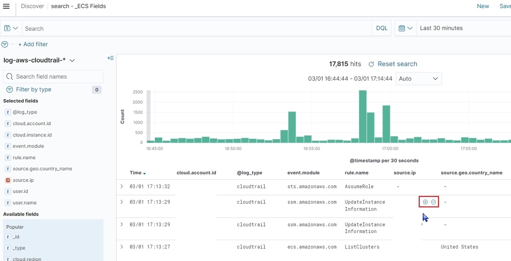Click the filter count badge showing 0

pyautogui.click(x=97, y=90)
